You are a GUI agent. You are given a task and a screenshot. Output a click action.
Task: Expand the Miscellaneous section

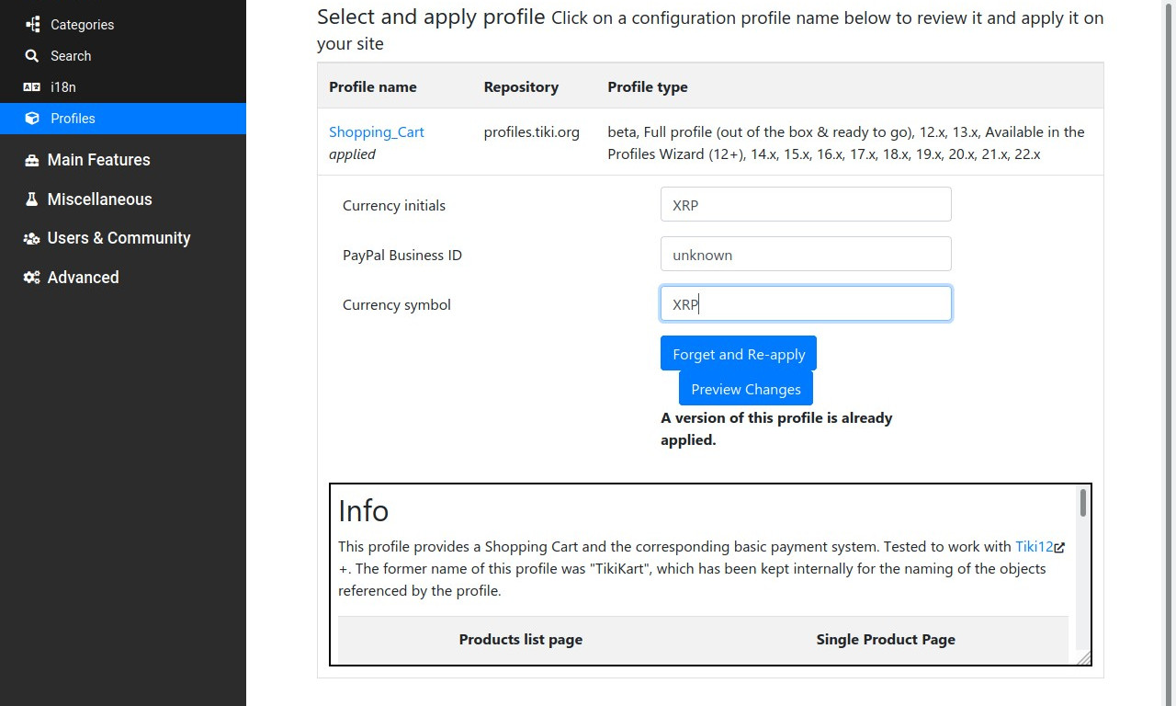pos(123,199)
